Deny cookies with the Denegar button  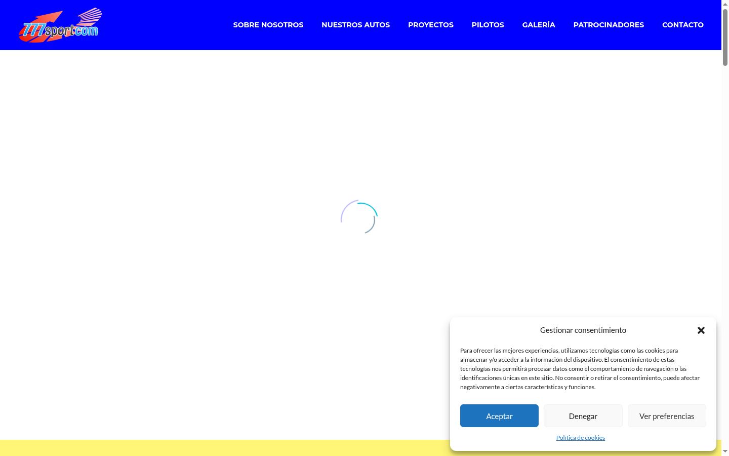coord(583,416)
